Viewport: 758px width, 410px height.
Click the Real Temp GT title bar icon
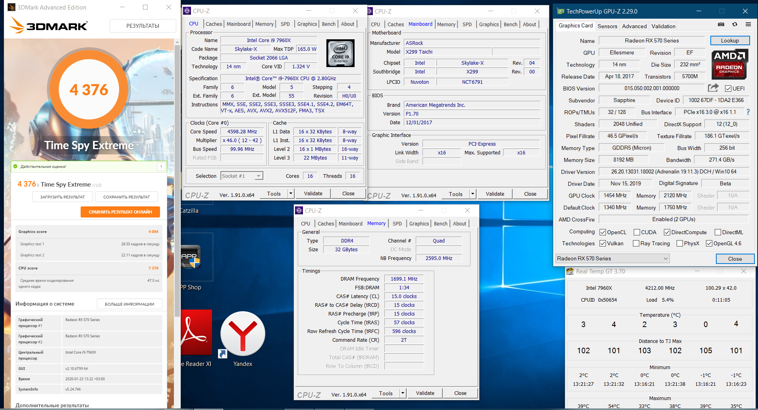tap(570, 271)
